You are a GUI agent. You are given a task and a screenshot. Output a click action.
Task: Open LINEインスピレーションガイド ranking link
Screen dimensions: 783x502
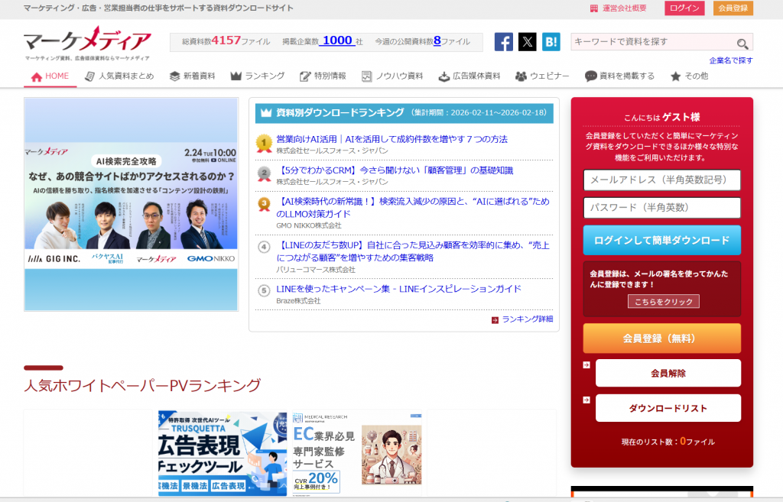click(x=399, y=289)
